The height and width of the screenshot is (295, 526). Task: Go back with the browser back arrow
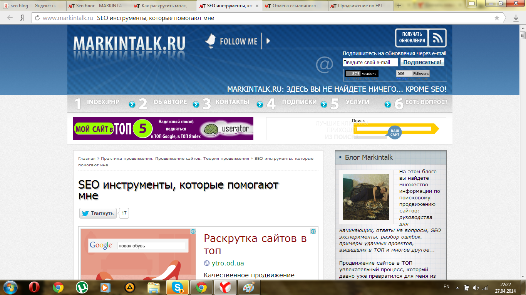(10, 18)
